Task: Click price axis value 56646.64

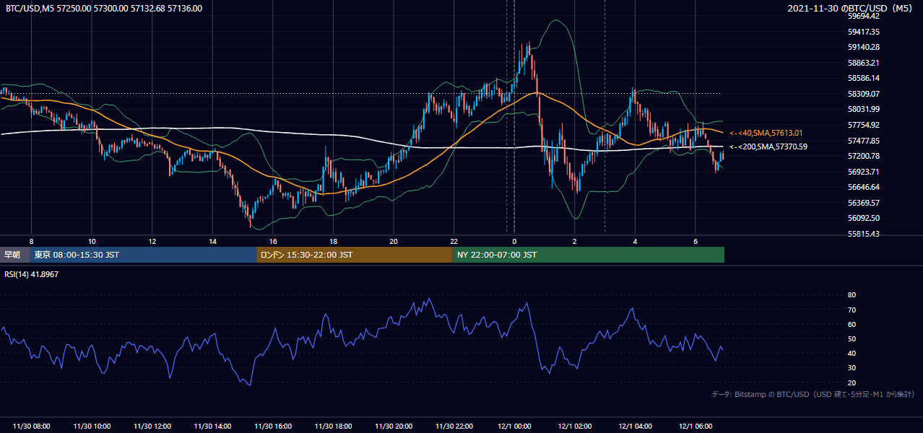Action: point(863,187)
